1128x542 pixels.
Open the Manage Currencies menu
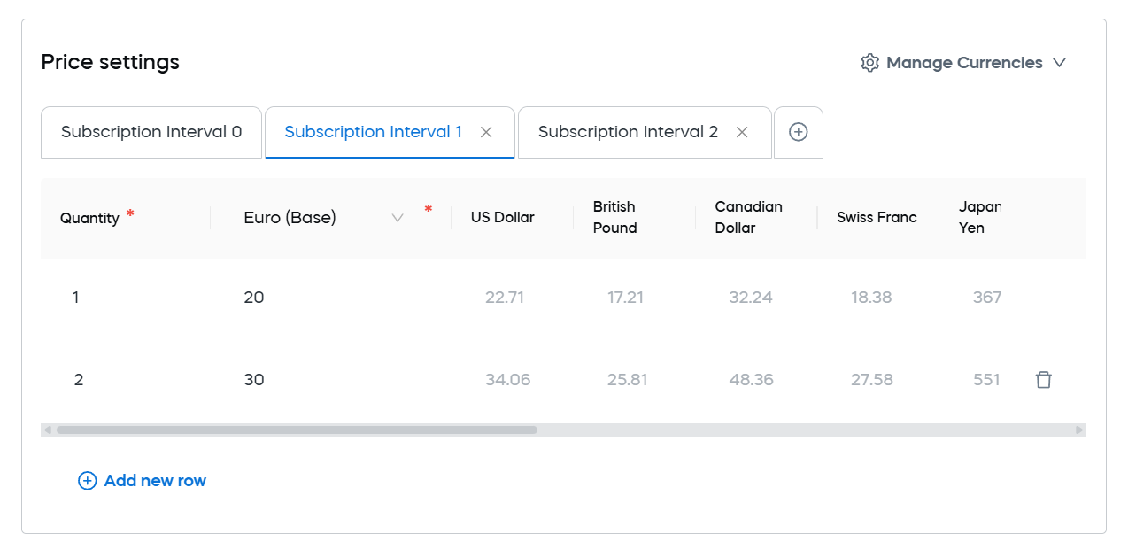point(963,63)
